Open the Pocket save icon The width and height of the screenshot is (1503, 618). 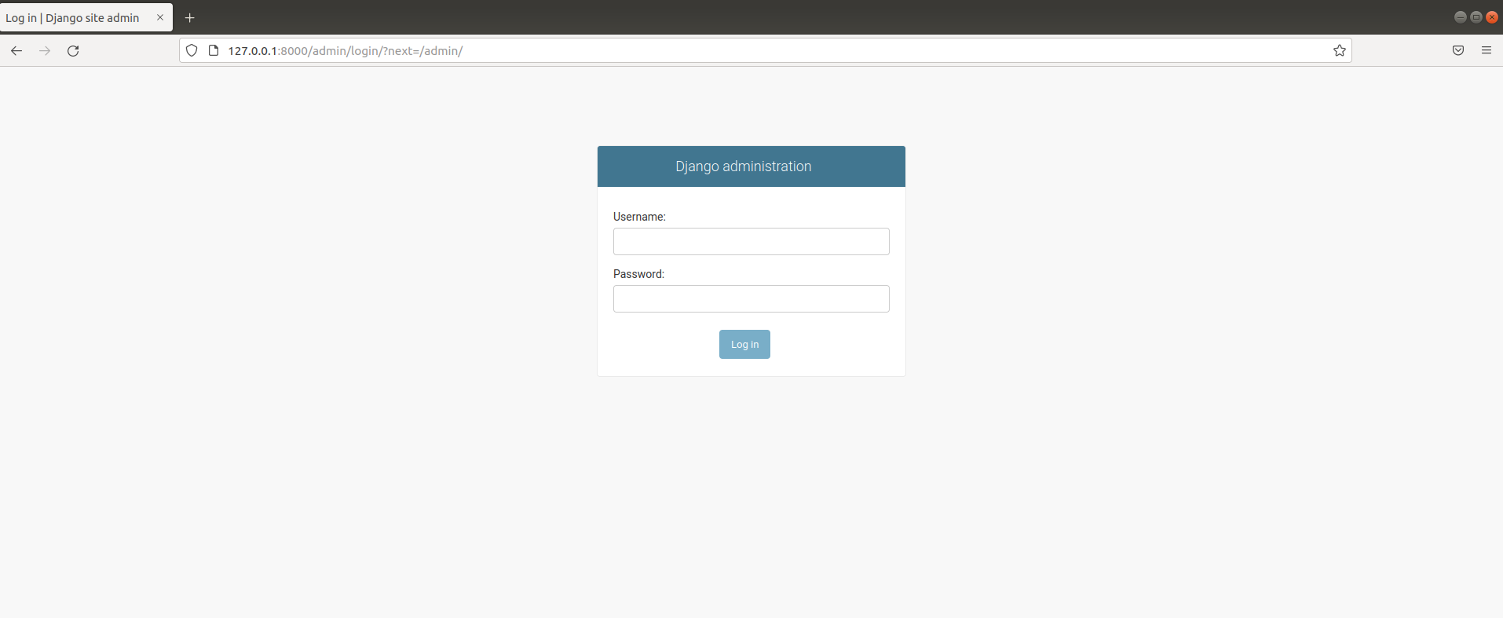[1458, 51]
